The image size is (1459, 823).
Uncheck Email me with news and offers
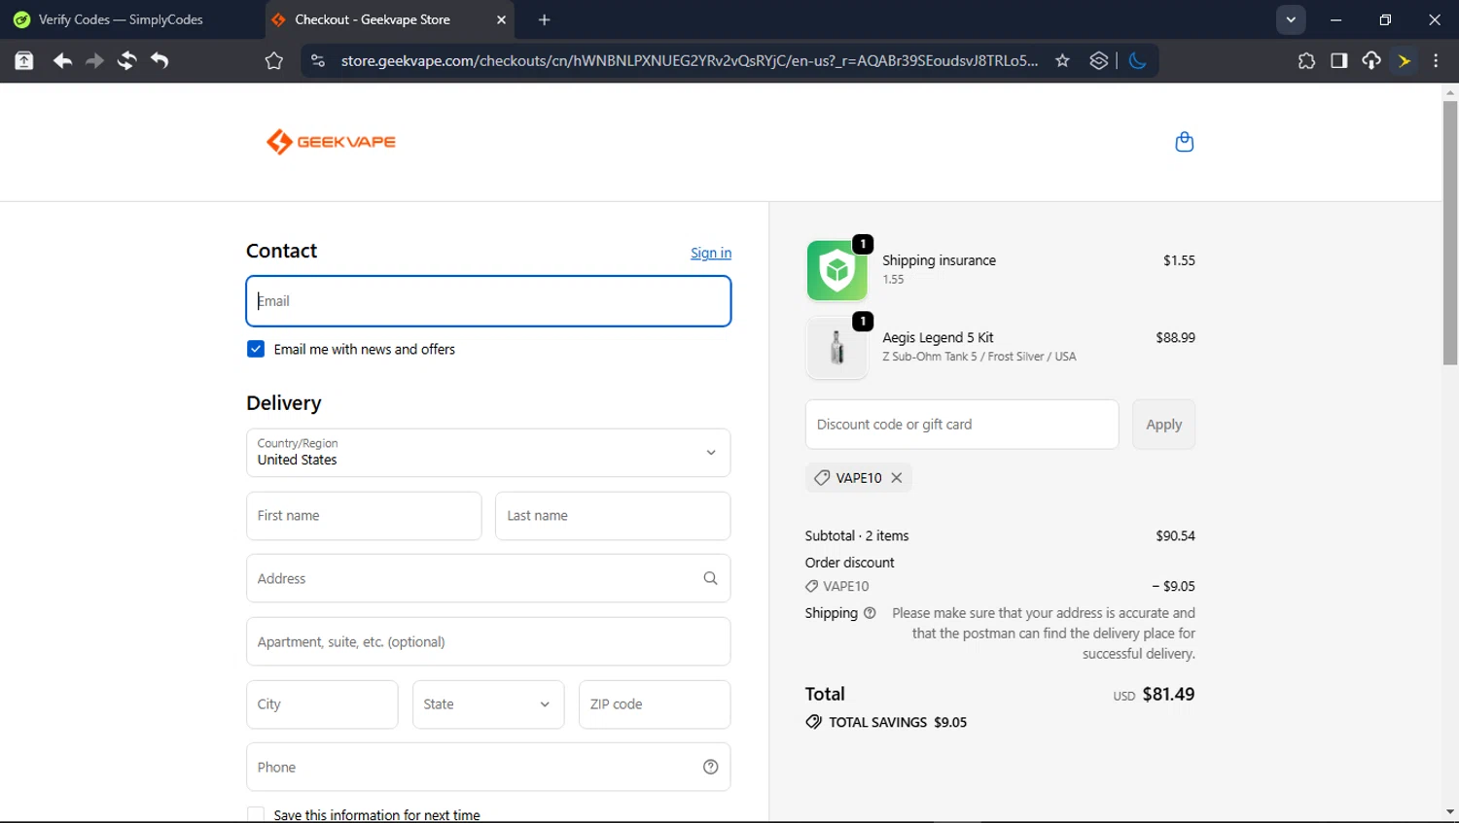[x=256, y=349]
